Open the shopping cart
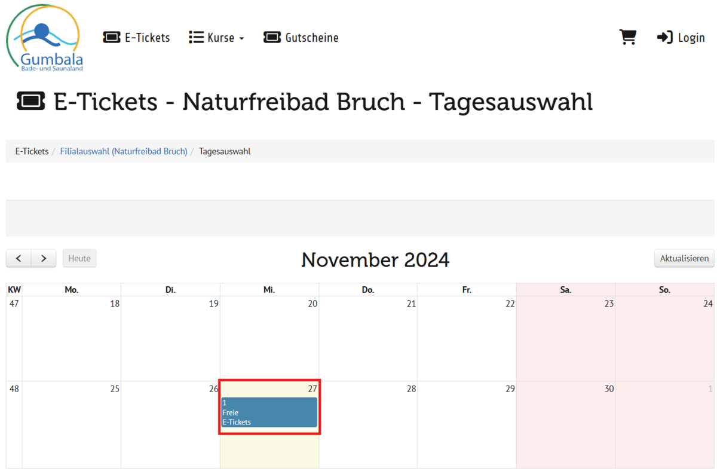Screen dimensions: 717x471 pos(627,38)
